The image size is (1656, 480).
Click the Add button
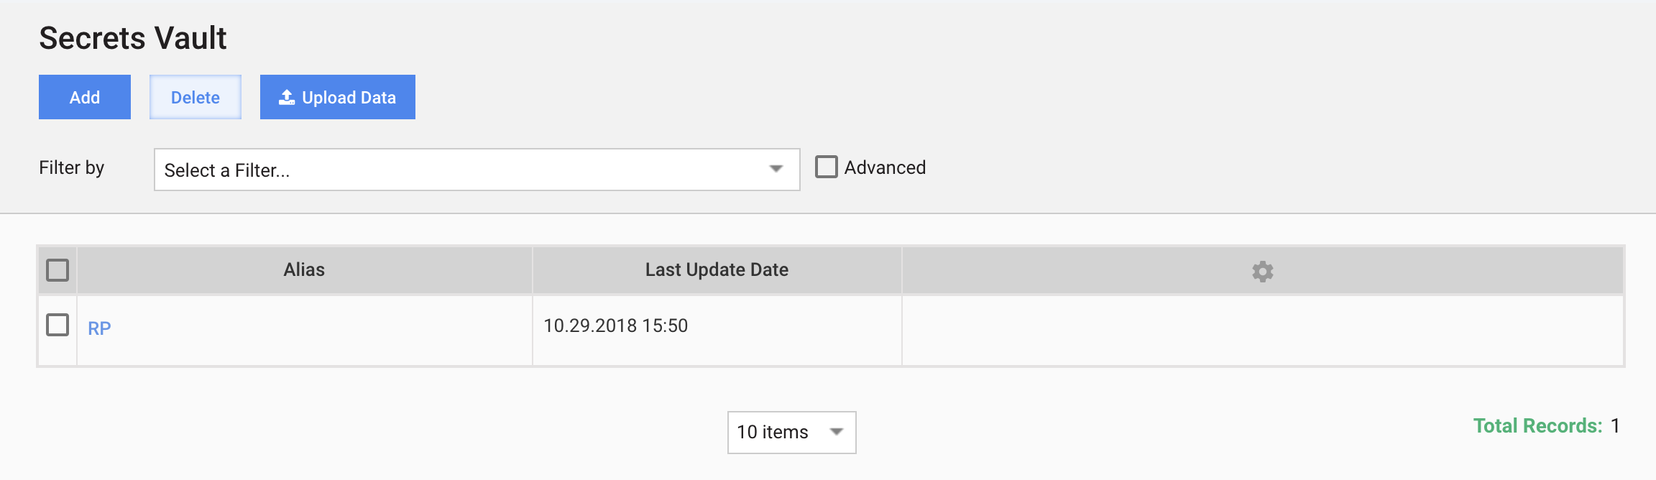(x=85, y=97)
